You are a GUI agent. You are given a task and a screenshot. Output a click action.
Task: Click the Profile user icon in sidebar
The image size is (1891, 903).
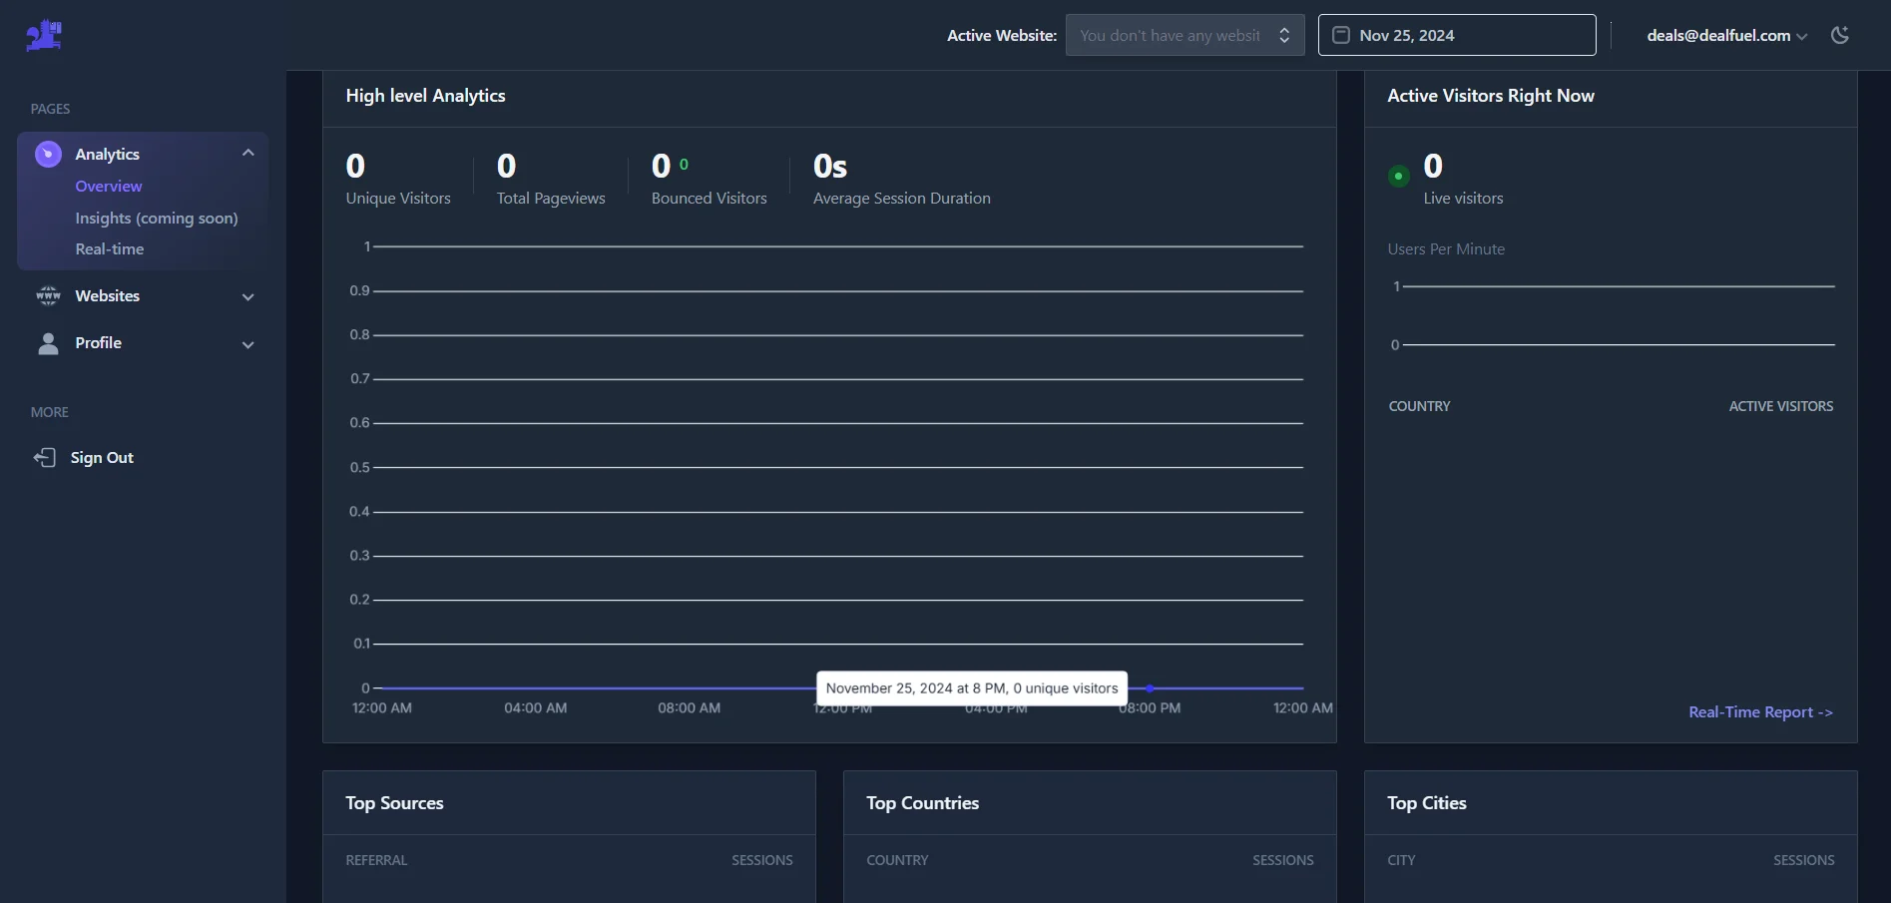point(47,343)
